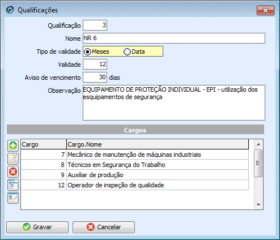This screenshot has height=240, width=280.
Task: Select the Data validity radio button
Action: coord(127,52)
